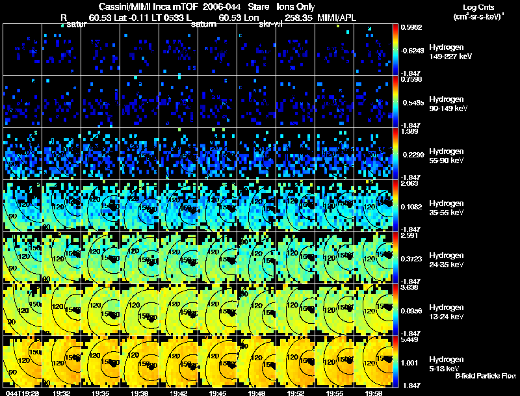Click the 0.0956 color scale value

pyautogui.click(x=413, y=311)
